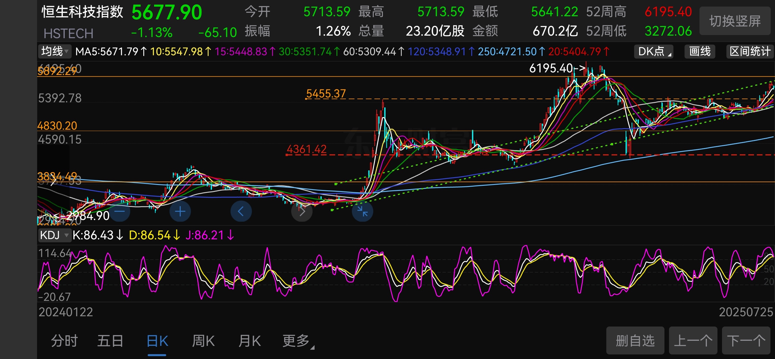Viewport: 775px width, 359px height.
Task: Tap the -1.13% change percentage
Action: pos(152,32)
